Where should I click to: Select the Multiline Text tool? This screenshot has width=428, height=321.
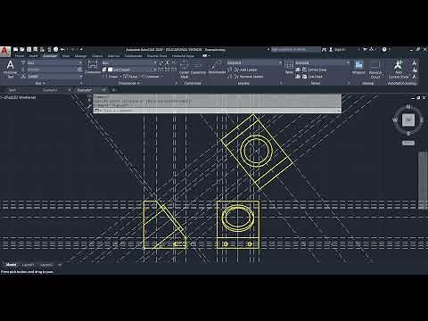(10, 69)
